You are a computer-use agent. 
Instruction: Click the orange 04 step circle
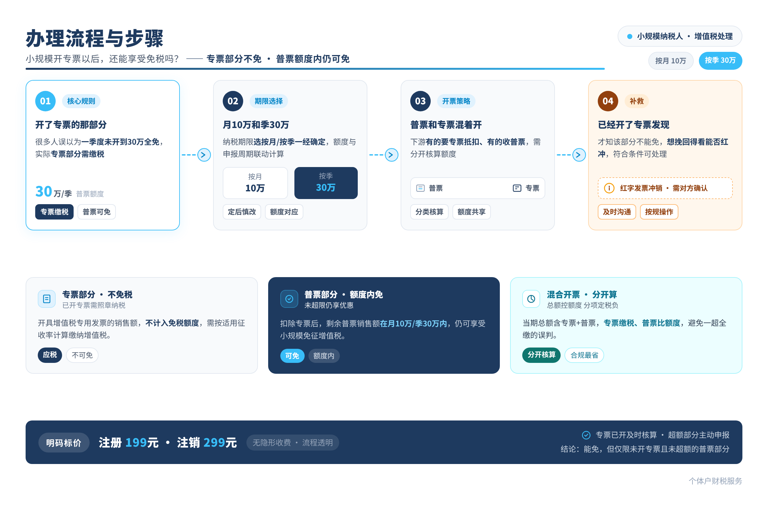pyautogui.click(x=608, y=101)
